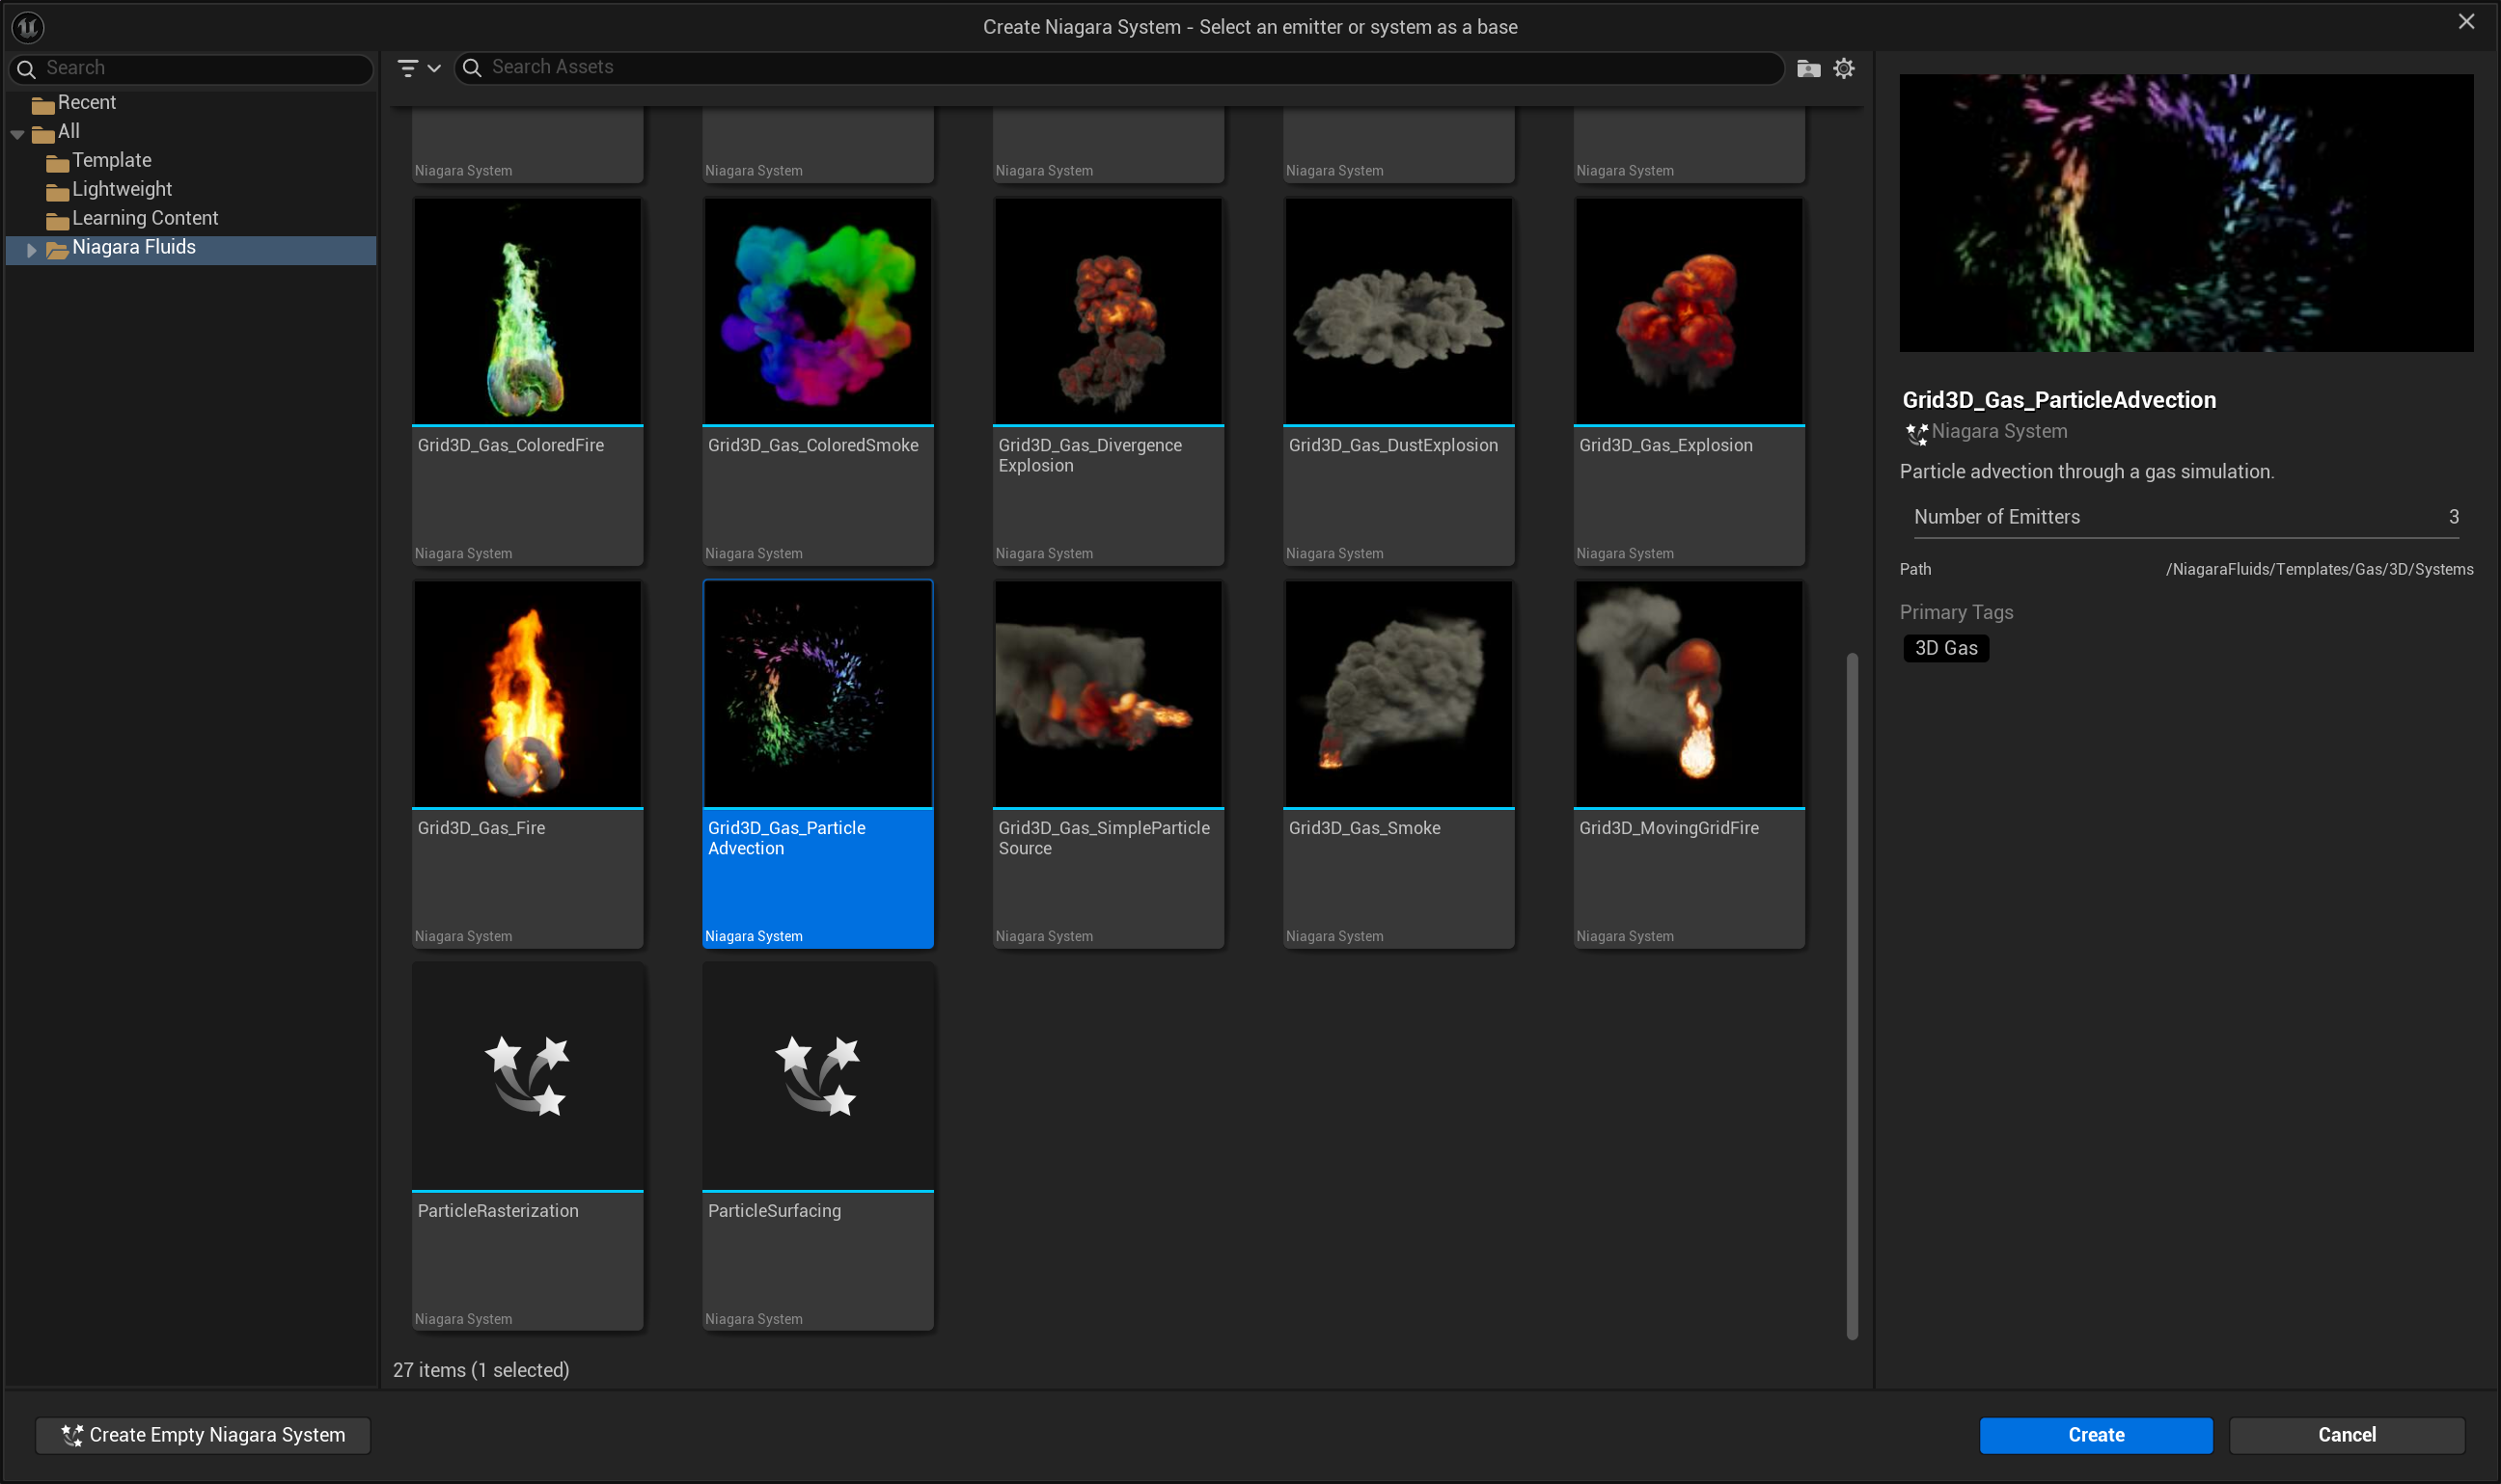Click the show sources folder icon

click(x=1807, y=68)
